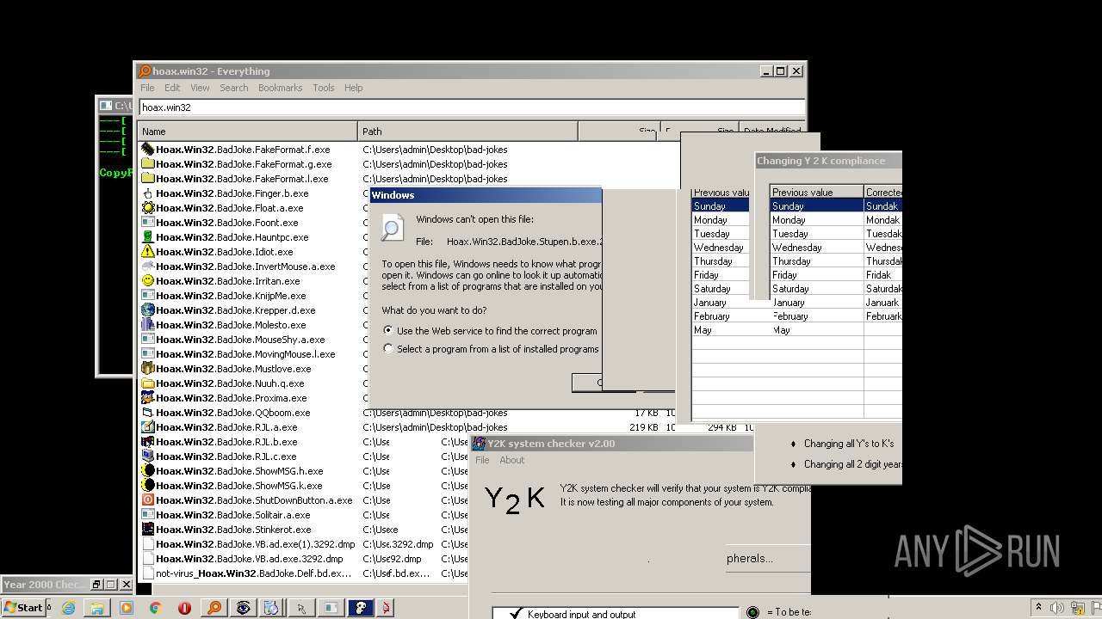Click the eye icon taskbar button
This screenshot has height=619, width=1102.
click(x=244, y=608)
